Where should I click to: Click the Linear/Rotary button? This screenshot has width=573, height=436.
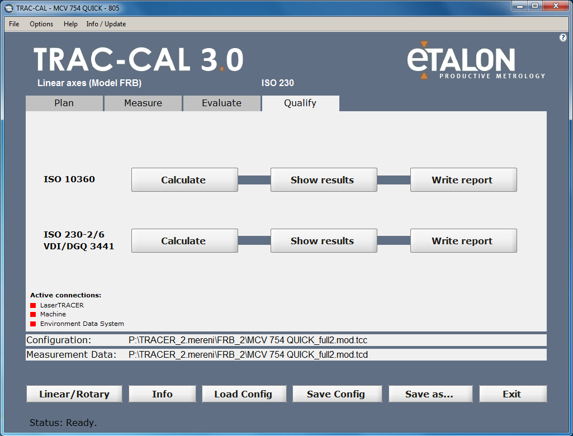coord(74,394)
